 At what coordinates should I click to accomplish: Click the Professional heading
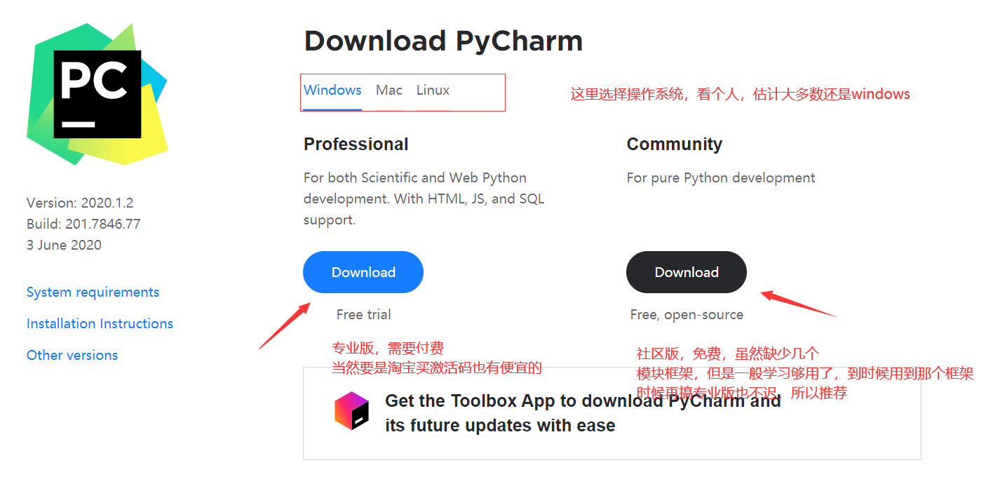tap(356, 144)
